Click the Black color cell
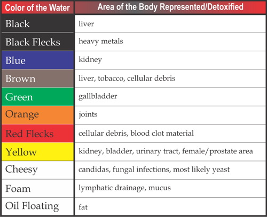Screen dimensions: 267x217 point(37,24)
